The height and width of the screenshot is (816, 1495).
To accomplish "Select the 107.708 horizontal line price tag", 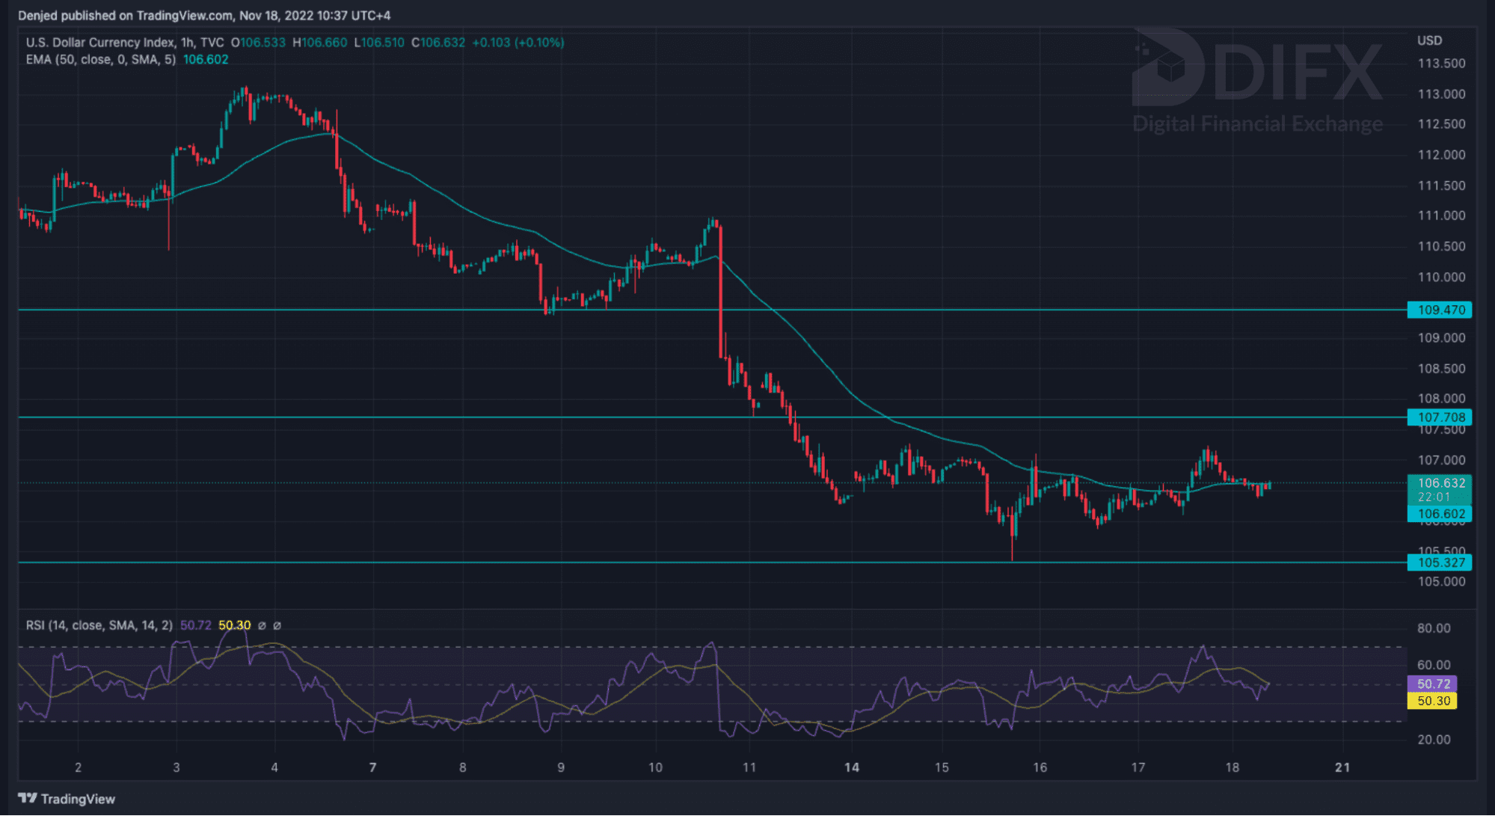I will coord(1439,417).
